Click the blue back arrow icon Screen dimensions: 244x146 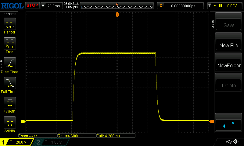pos(228,124)
